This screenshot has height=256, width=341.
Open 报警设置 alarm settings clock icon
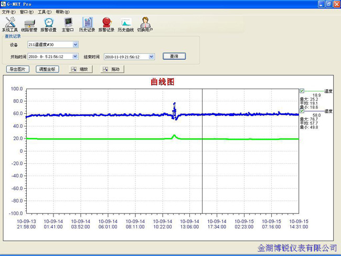[x=49, y=24]
